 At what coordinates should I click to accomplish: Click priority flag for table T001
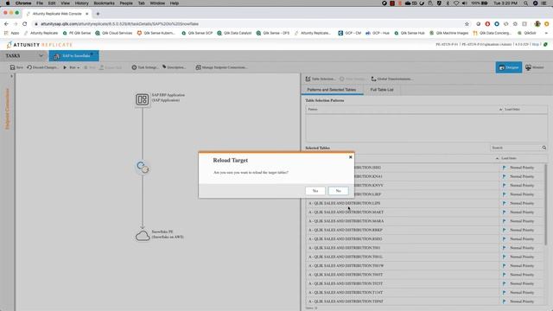(x=505, y=248)
